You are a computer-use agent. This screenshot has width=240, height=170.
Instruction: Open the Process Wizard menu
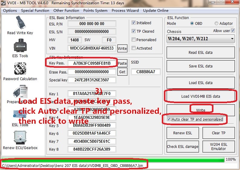(125, 10)
